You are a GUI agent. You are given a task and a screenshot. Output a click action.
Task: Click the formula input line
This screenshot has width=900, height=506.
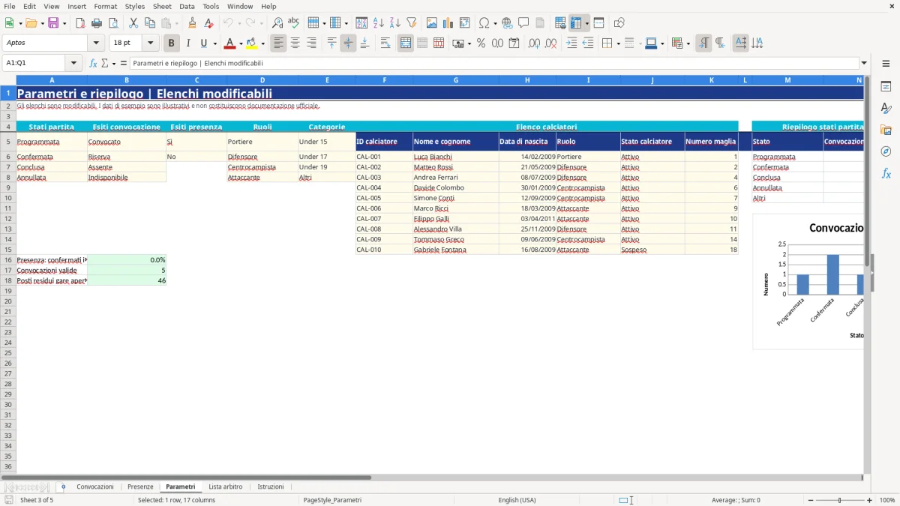click(x=493, y=63)
